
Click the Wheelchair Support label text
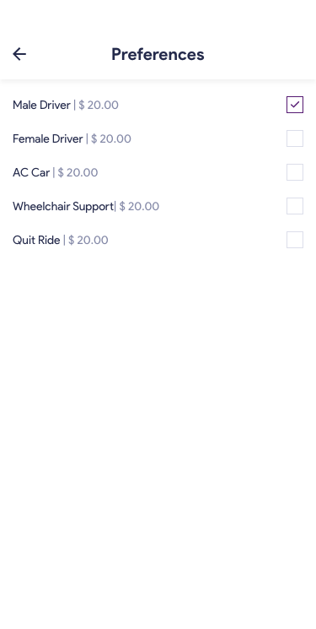[63, 206]
